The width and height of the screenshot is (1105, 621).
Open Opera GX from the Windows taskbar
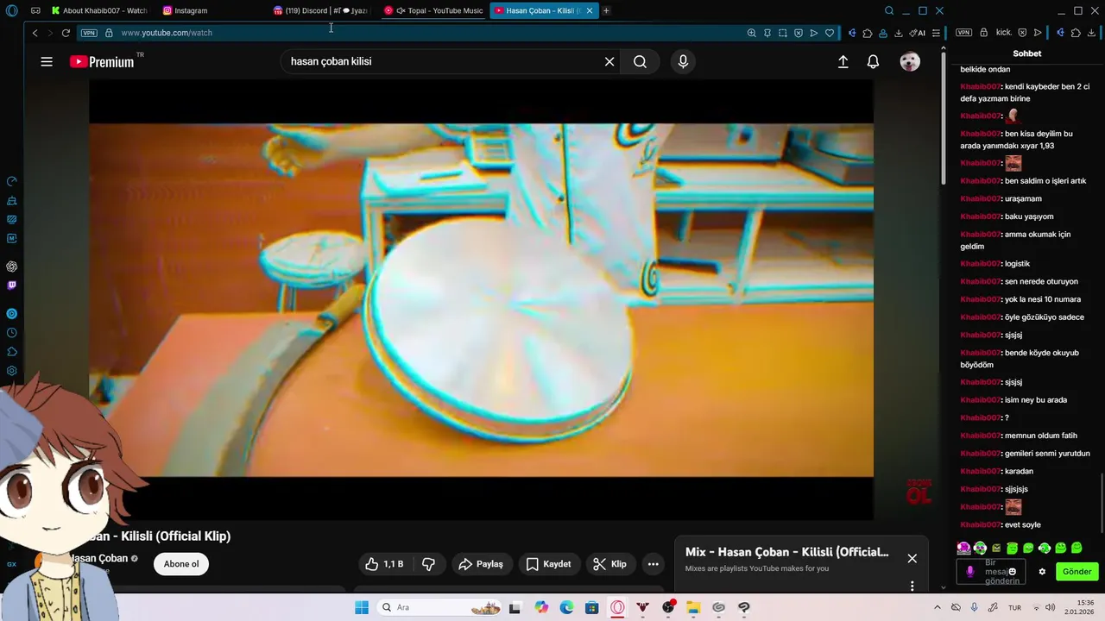[617, 607]
